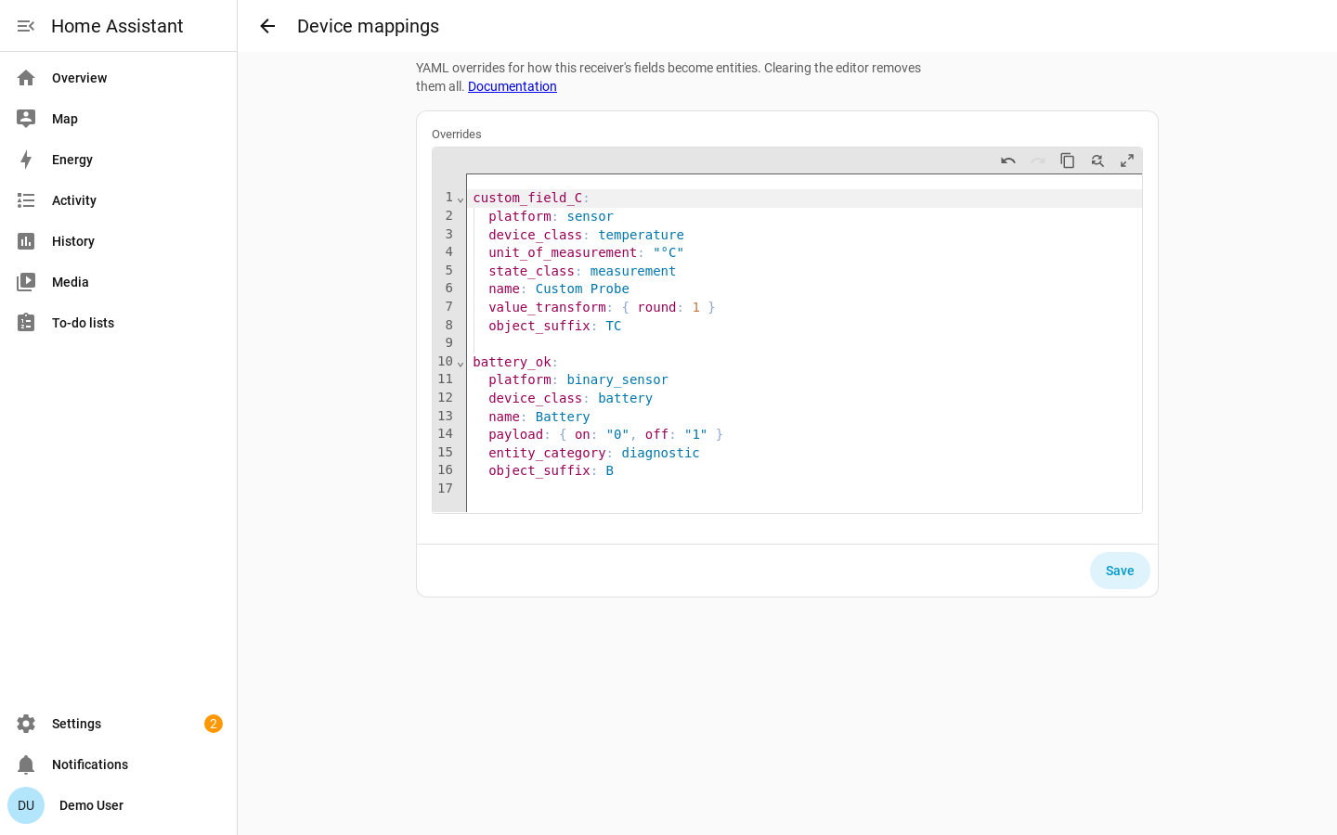Image resolution: width=1337 pixels, height=835 pixels.
Task: Click the Settings update badge showing 2
Action: pyautogui.click(x=214, y=724)
